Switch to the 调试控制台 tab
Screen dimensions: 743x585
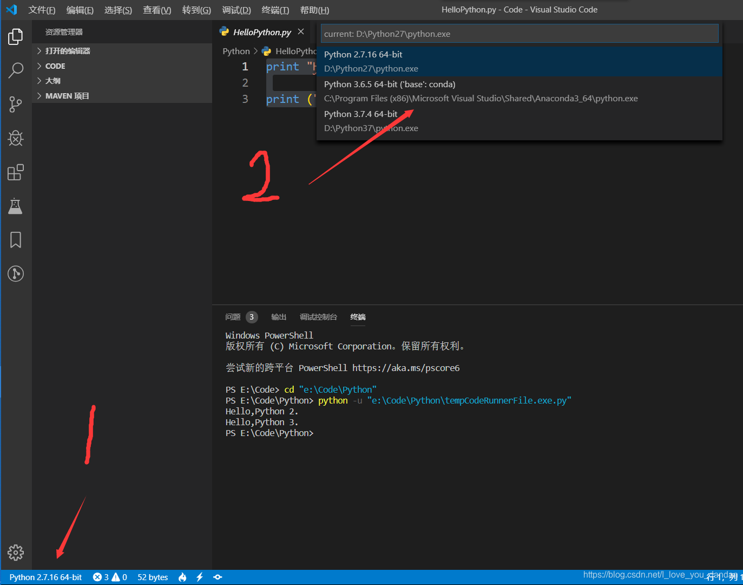coord(318,317)
